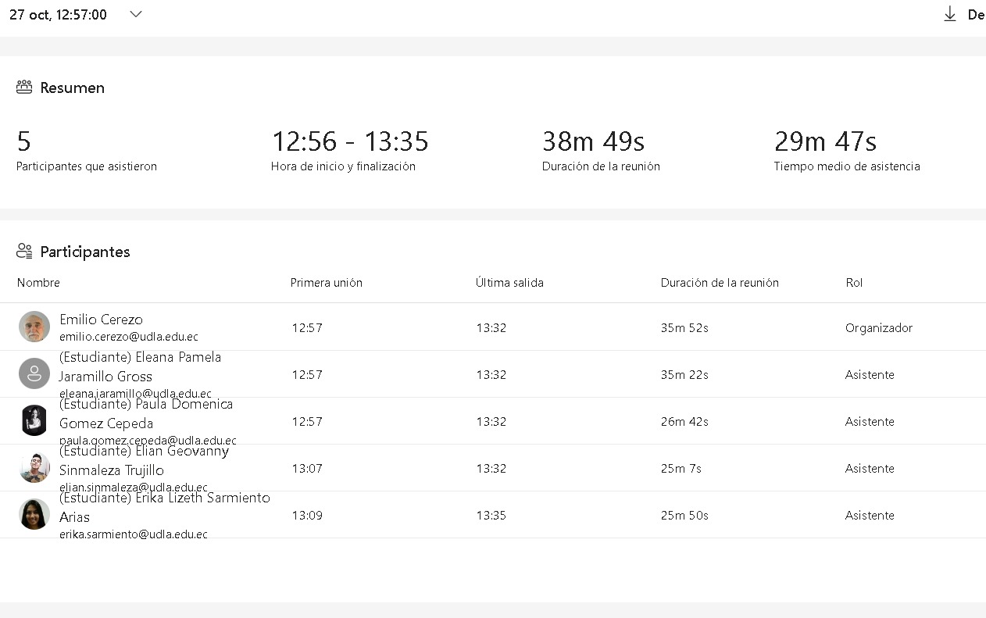Click the Rol column header
Screen dimensions: 986x618
854,283
